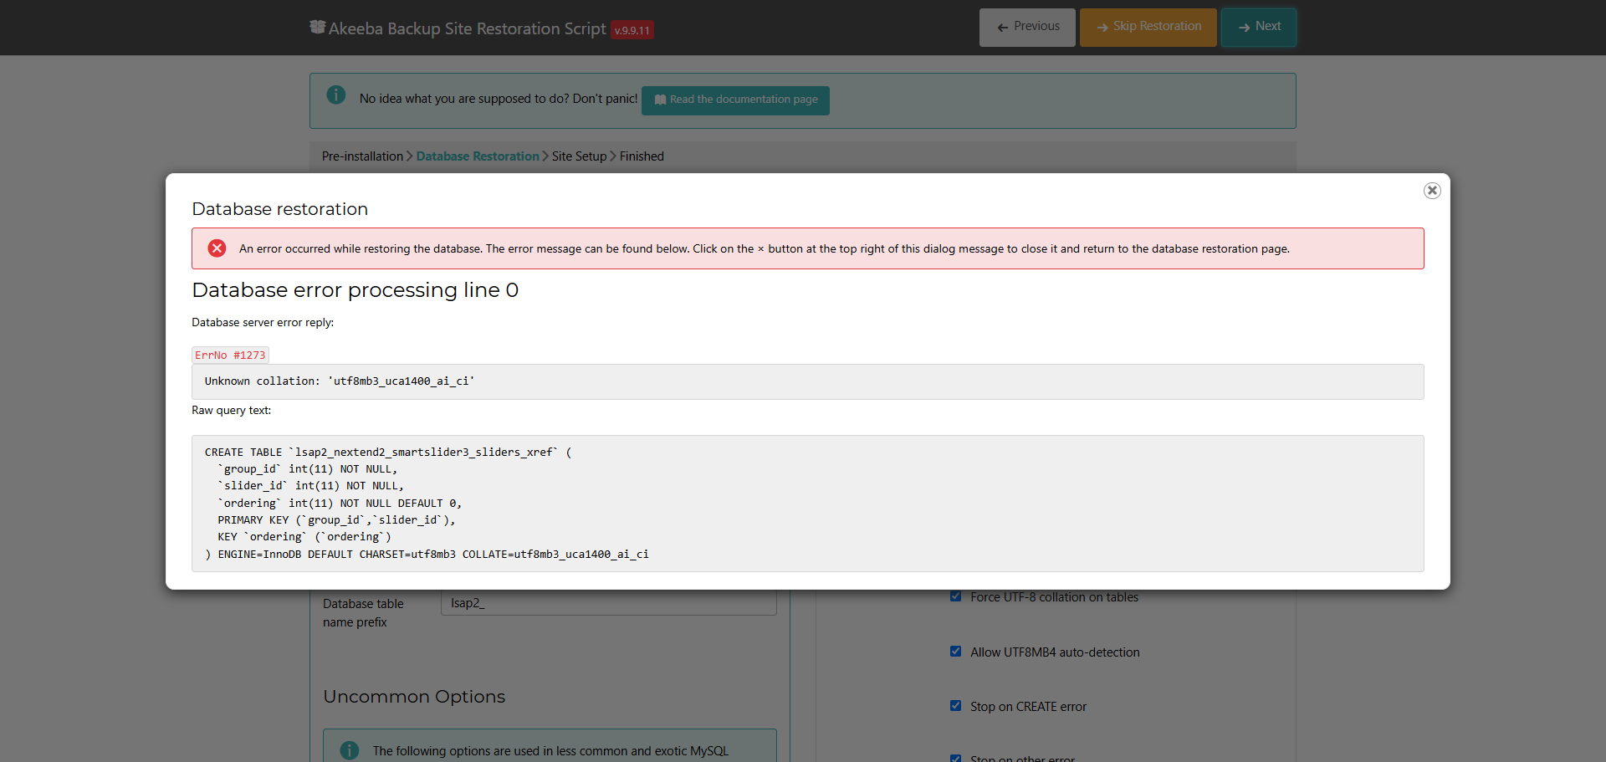Select Database Restoration breadcrumb step
1606x762 pixels.
[478, 156]
